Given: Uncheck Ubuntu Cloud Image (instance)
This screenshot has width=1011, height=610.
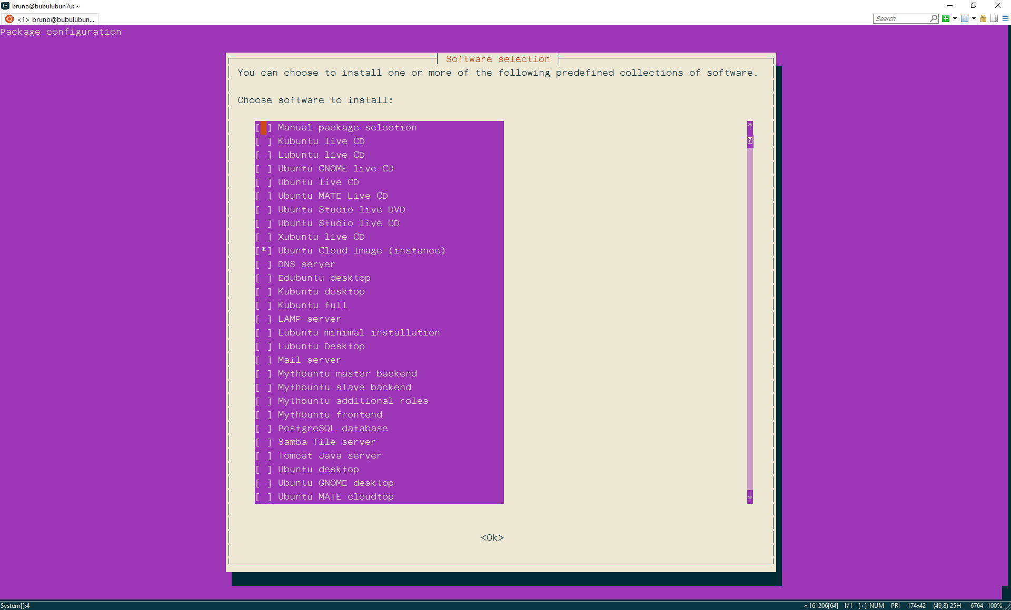Looking at the screenshot, I should pos(263,250).
